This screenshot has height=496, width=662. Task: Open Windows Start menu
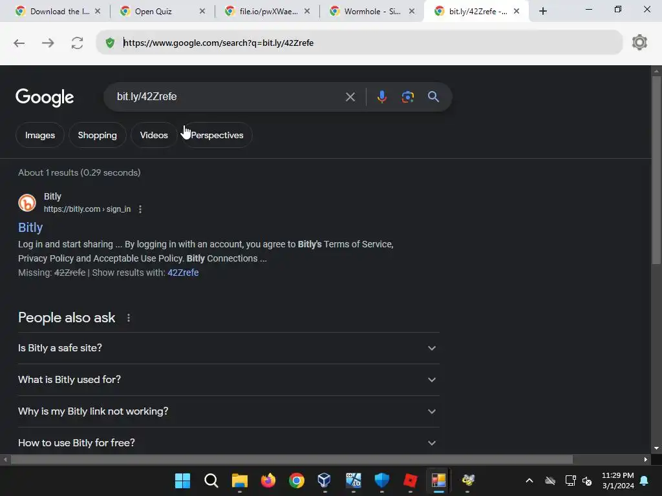point(182,480)
